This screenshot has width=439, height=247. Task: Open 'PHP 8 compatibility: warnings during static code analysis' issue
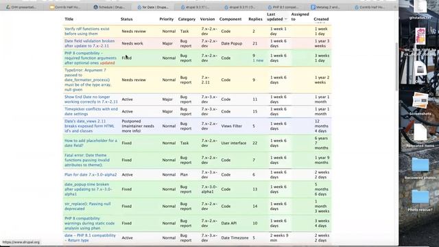pos(89,223)
